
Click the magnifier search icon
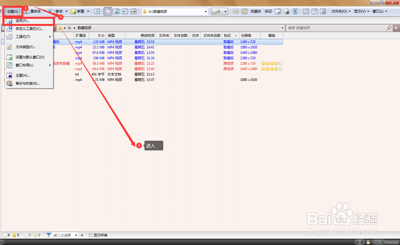389,28
